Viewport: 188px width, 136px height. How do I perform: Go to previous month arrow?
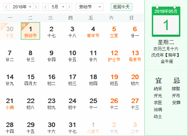coord(46,7)
